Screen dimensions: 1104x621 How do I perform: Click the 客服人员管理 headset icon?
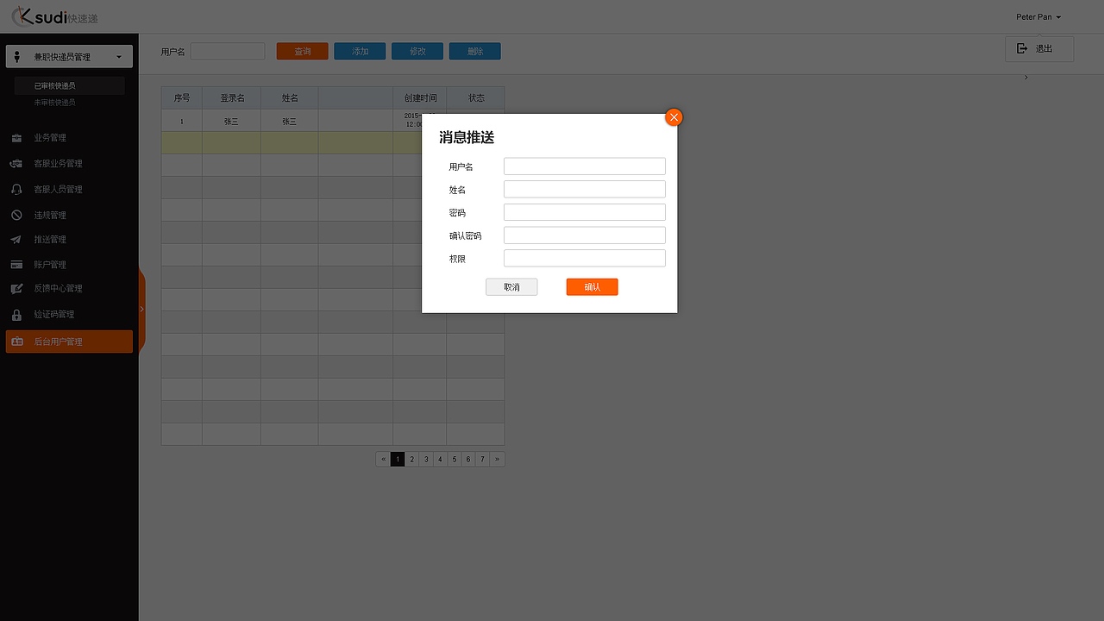[x=16, y=190]
